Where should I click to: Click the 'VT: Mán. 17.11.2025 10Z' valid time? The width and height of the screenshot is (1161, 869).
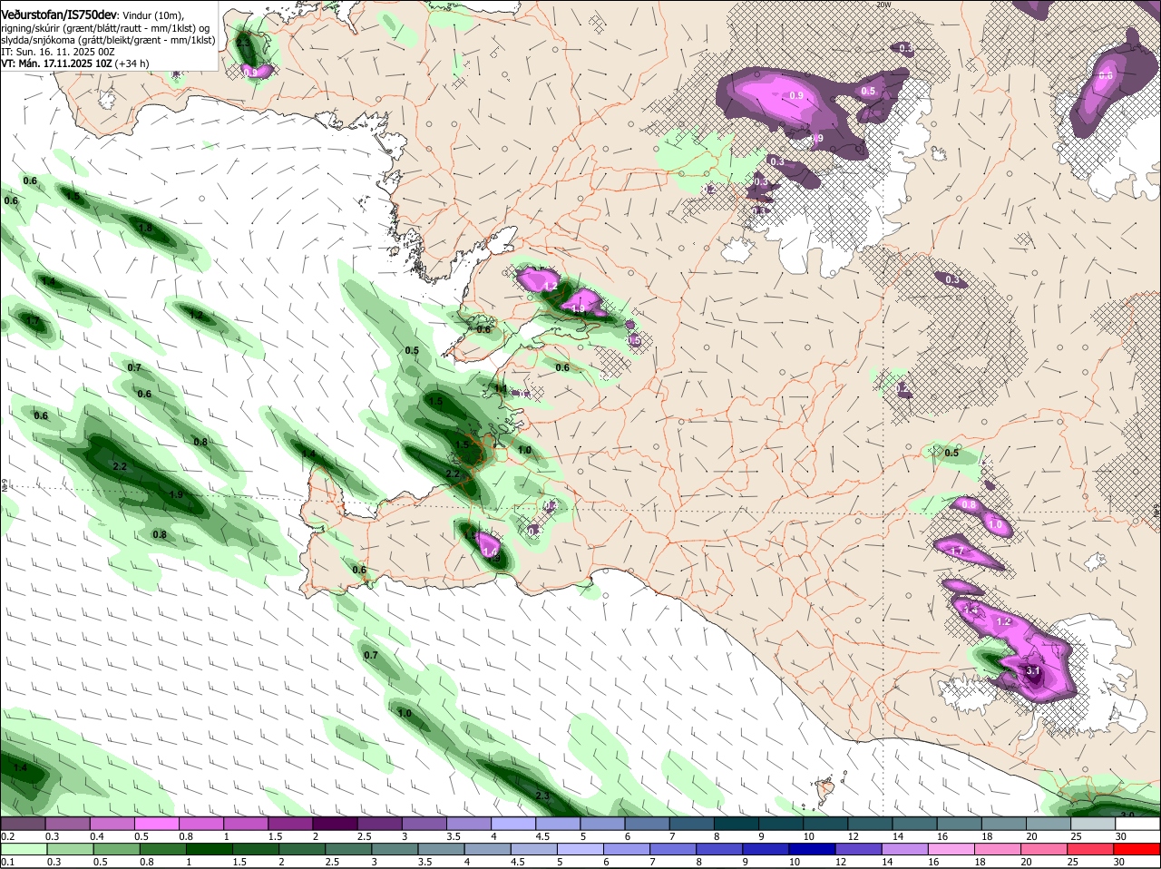tap(56, 63)
